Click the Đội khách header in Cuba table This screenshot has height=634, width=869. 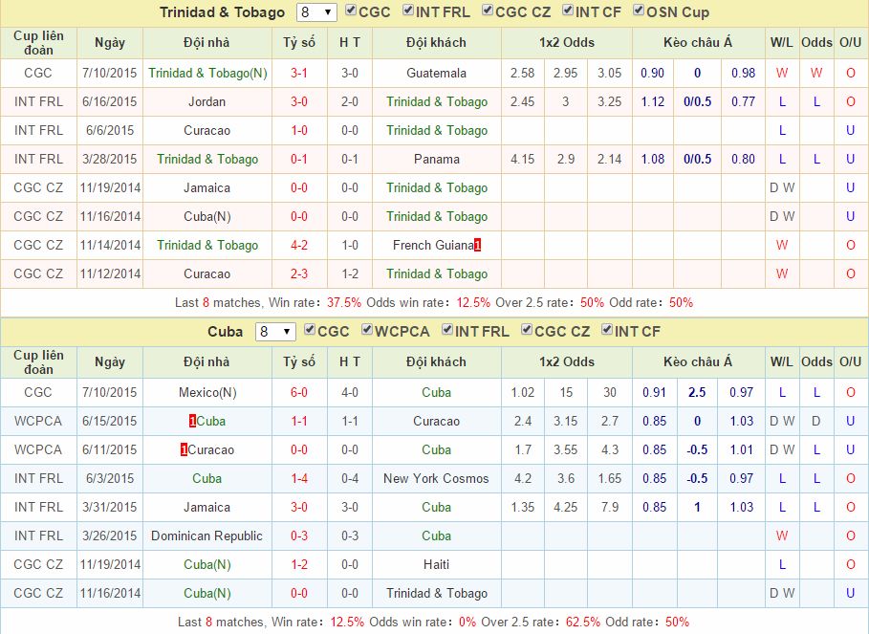pyautogui.click(x=436, y=361)
